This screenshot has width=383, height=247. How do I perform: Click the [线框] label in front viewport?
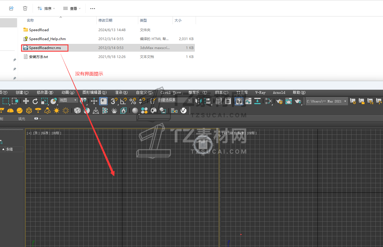[251, 133]
